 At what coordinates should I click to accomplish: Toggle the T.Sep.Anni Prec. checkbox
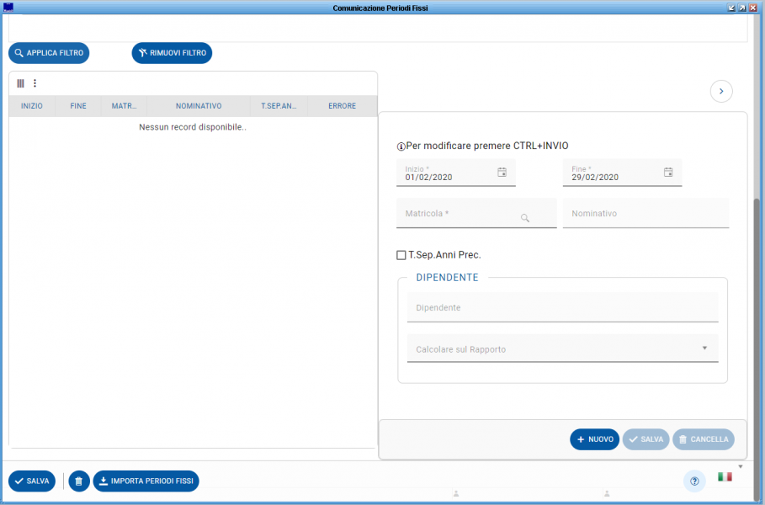[x=401, y=255]
